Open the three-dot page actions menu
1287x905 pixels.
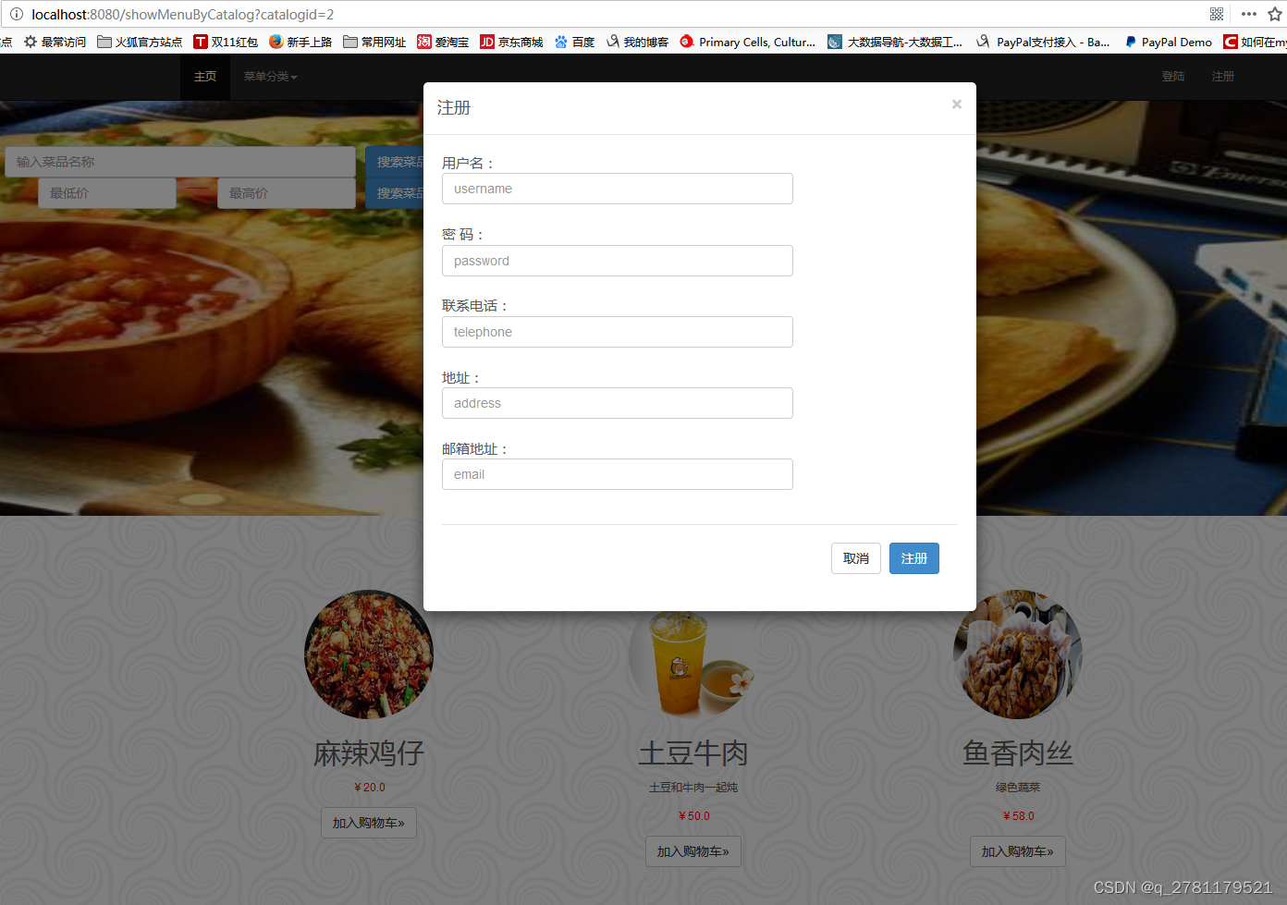pos(1249,14)
